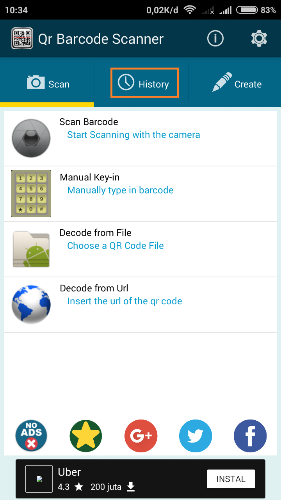Tap INSTAL button on Uber ad
Screen dimensions: 281x500
click(231, 479)
